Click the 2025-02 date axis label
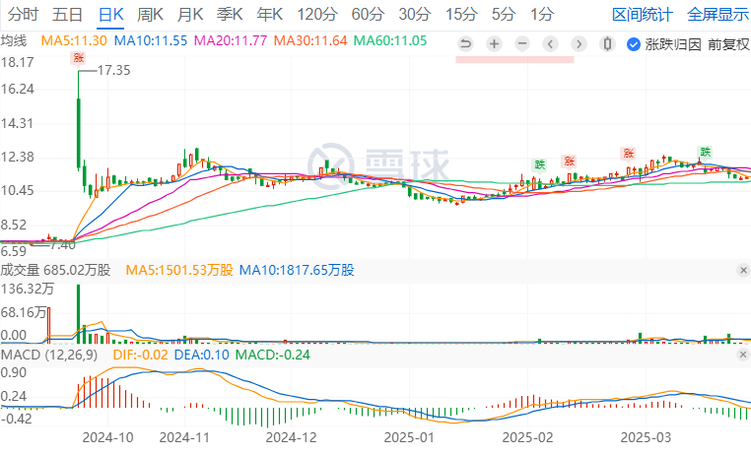This screenshot has height=455, width=751. (x=528, y=437)
